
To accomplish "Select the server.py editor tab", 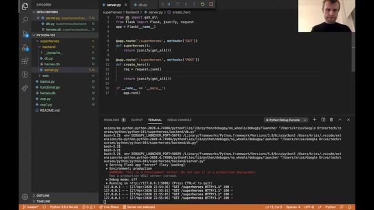I will coord(115,5).
